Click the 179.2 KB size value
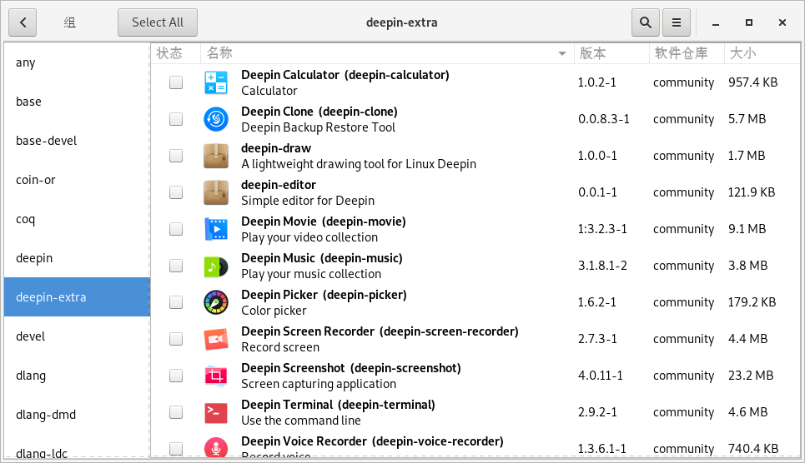Screen dimensions: 805x463 752,302
